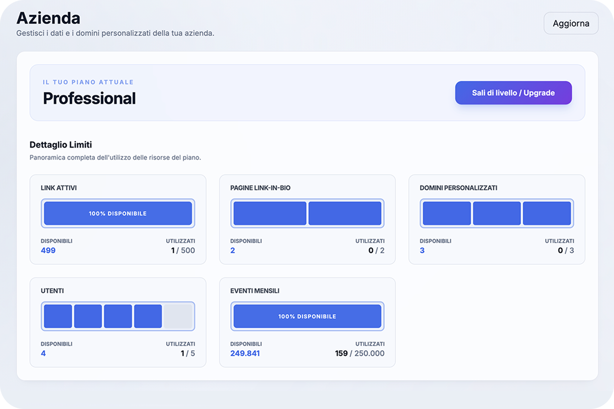614x409 pixels.
Task: Click second segment of Pagine Link-in-bio bar
Action: tap(345, 214)
